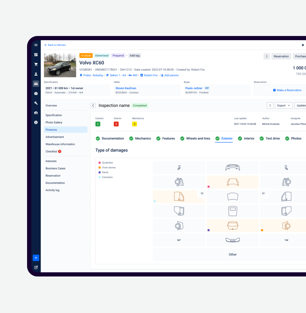The height and width of the screenshot is (313, 306).
Task: Open the hamburger menu icon
Action: pos(36,45)
